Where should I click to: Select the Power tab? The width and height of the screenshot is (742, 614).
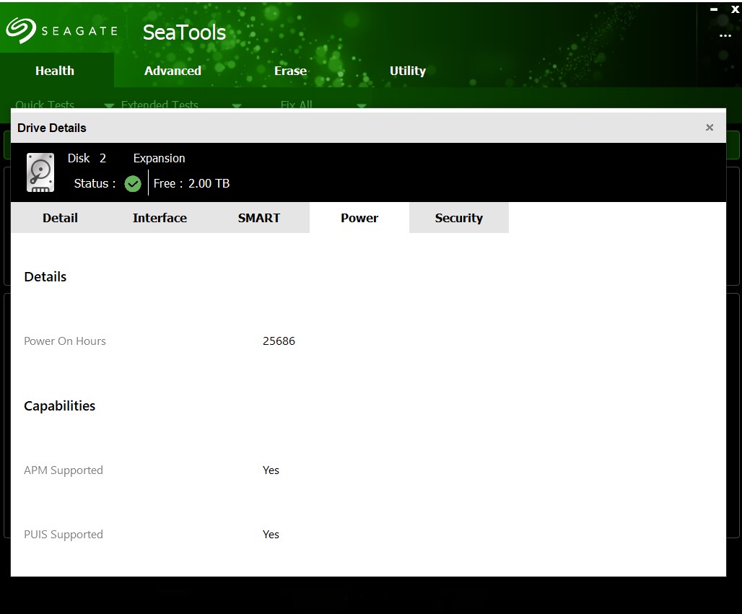[x=359, y=218]
